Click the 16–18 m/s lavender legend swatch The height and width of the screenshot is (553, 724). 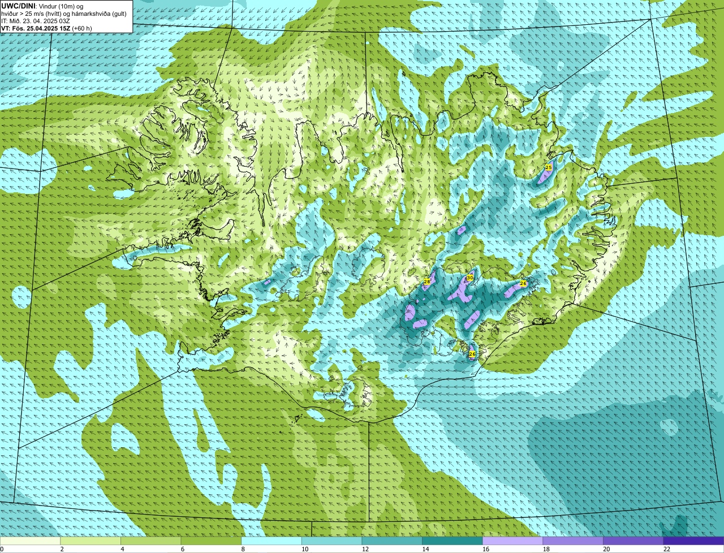tap(512, 541)
